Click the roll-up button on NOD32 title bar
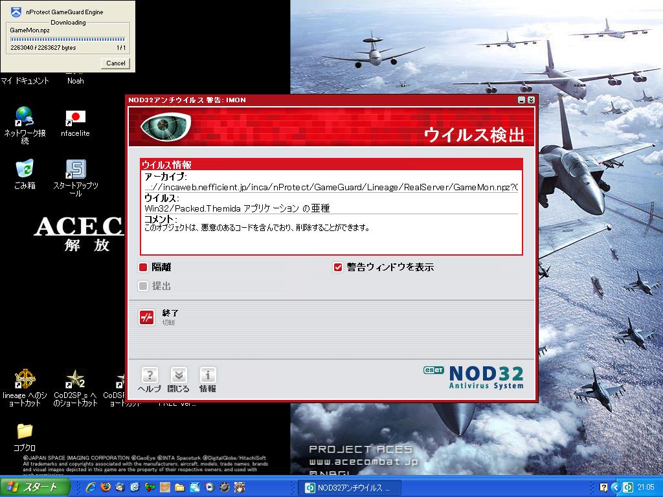 531,100
